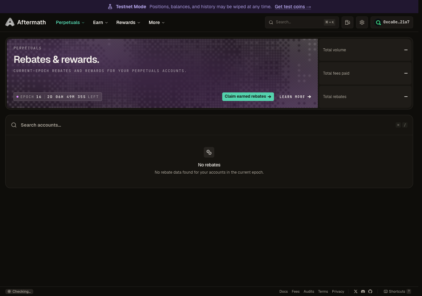The width and height of the screenshot is (422, 296).
Task: Open the gas station icon button
Action: click(x=347, y=22)
